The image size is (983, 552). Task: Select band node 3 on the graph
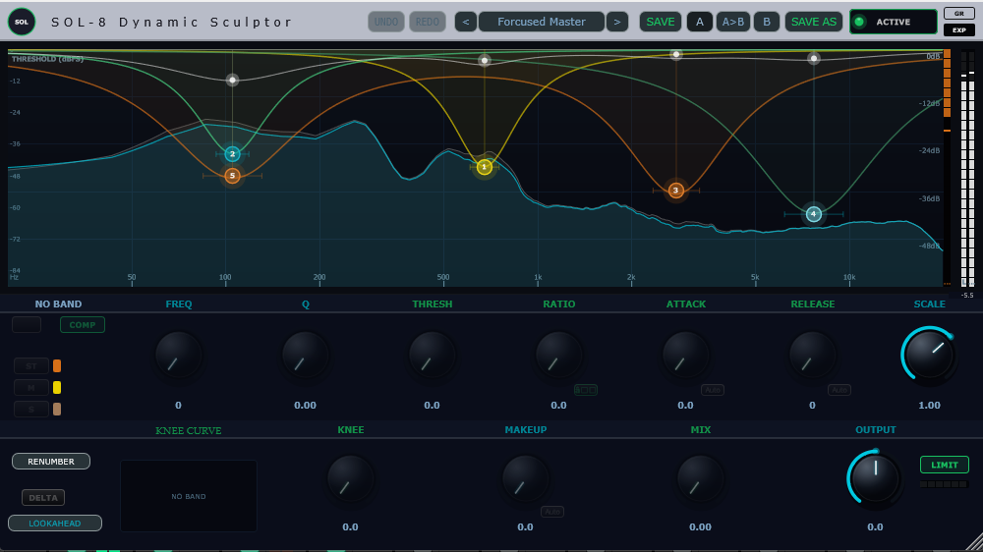click(x=676, y=191)
